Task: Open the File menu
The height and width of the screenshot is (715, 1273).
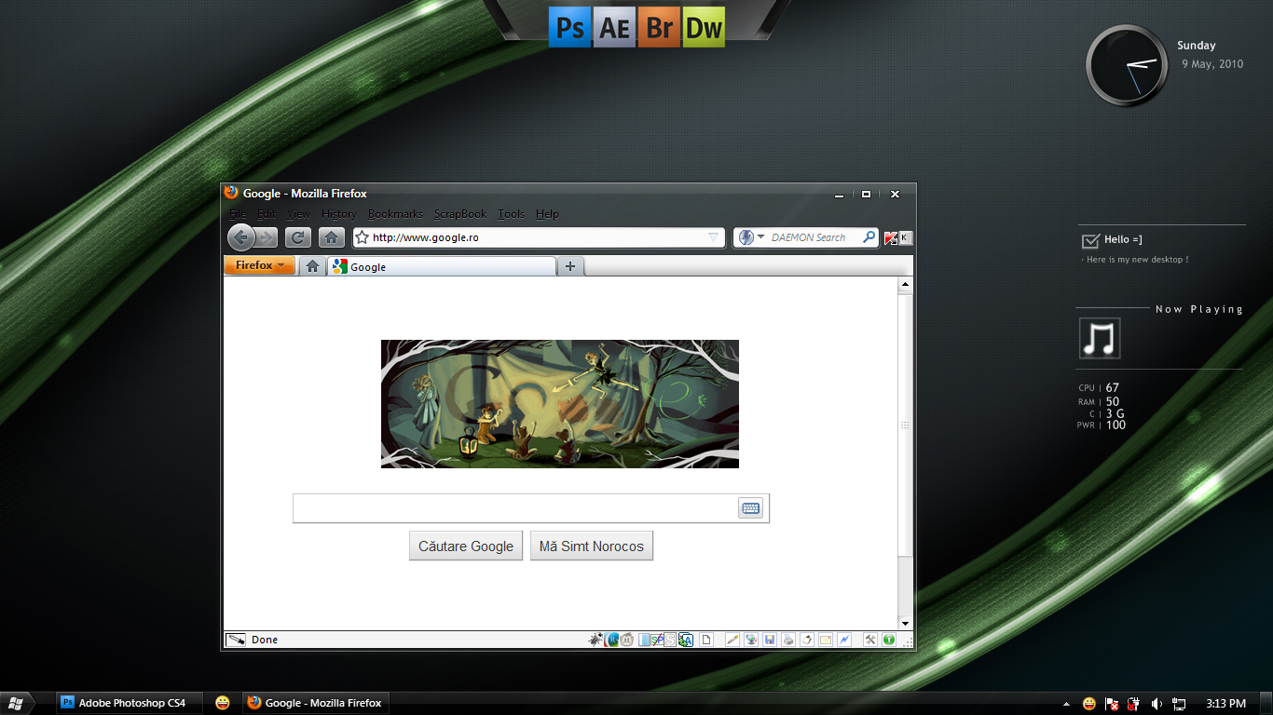Action: tap(239, 214)
